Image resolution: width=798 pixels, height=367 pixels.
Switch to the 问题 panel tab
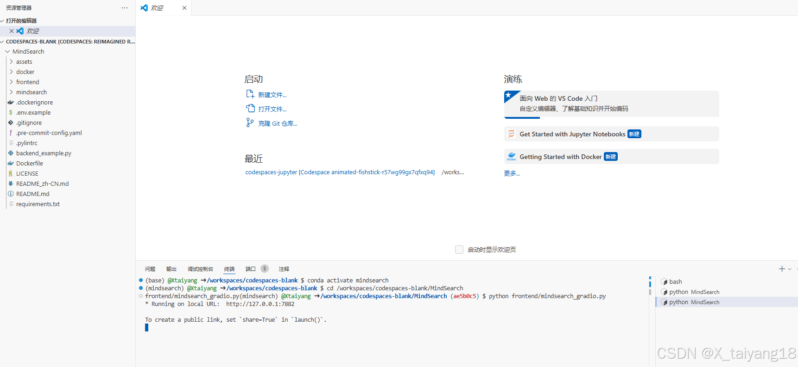(150, 269)
